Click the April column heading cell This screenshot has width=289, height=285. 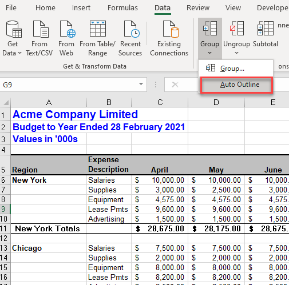(x=160, y=165)
